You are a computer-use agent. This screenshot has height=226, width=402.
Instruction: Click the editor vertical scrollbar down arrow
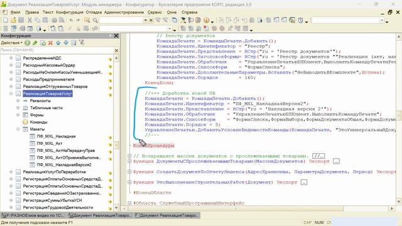click(x=399, y=202)
